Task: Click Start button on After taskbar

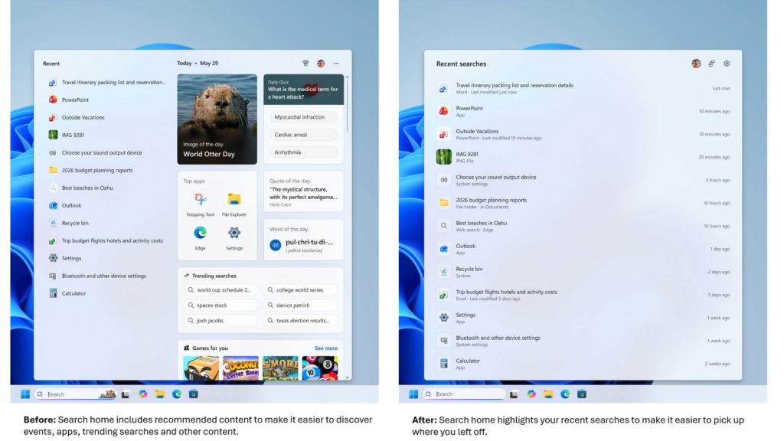Action: coord(413,394)
